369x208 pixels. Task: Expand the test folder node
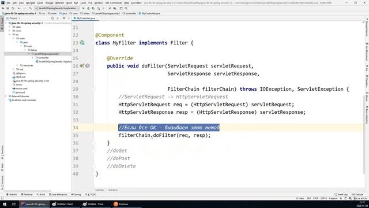(x=13, y=69)
